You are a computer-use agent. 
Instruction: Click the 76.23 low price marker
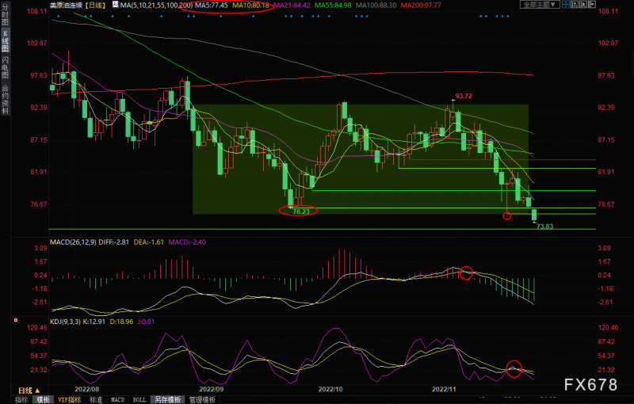pos(301,212)
